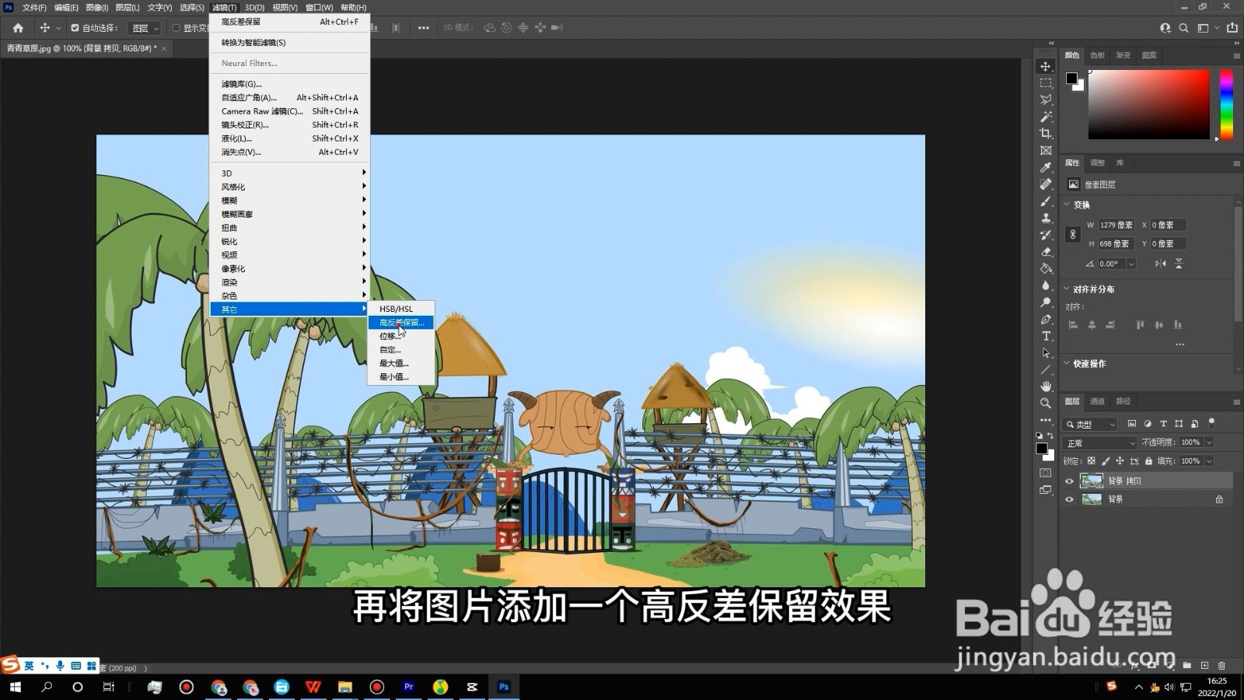1244x700 pixels.
Task: Select the Paint Bucket tool
Action: coord(1046,268)
